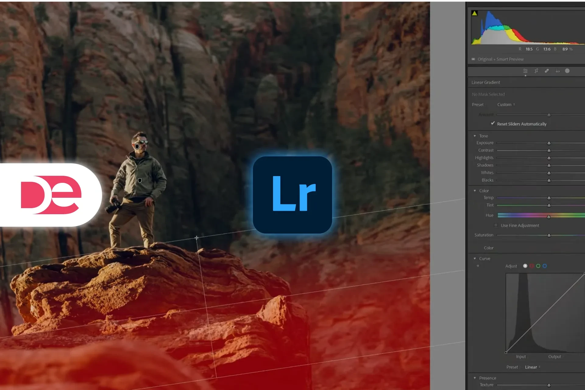
Task: Select the Masking tool icon
Action: (x=567, y=71)
